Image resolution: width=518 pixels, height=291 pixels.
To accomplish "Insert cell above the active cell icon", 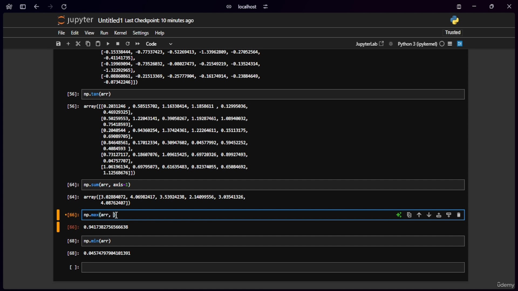I will (x=439, y=215).
